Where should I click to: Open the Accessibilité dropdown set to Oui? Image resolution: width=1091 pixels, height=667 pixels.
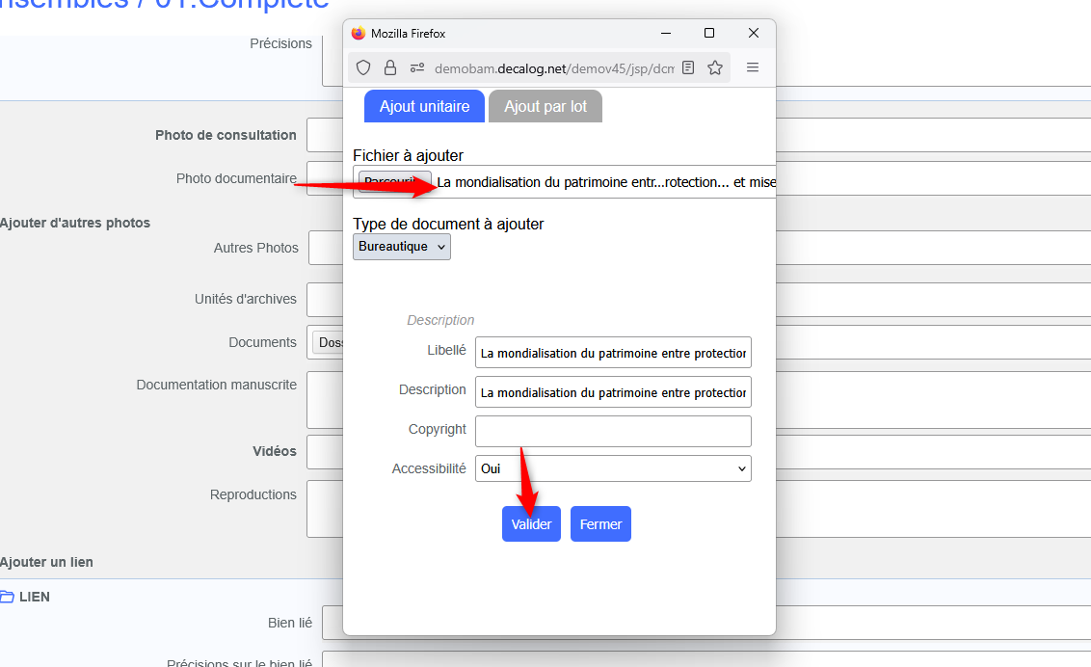click(613, 468)
